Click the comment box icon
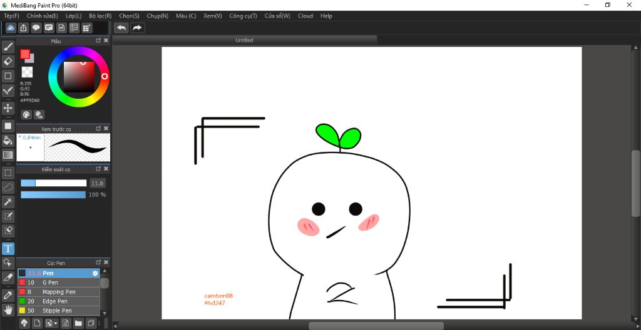The width and height of the screenshot is (641, 330). point(49,27)
